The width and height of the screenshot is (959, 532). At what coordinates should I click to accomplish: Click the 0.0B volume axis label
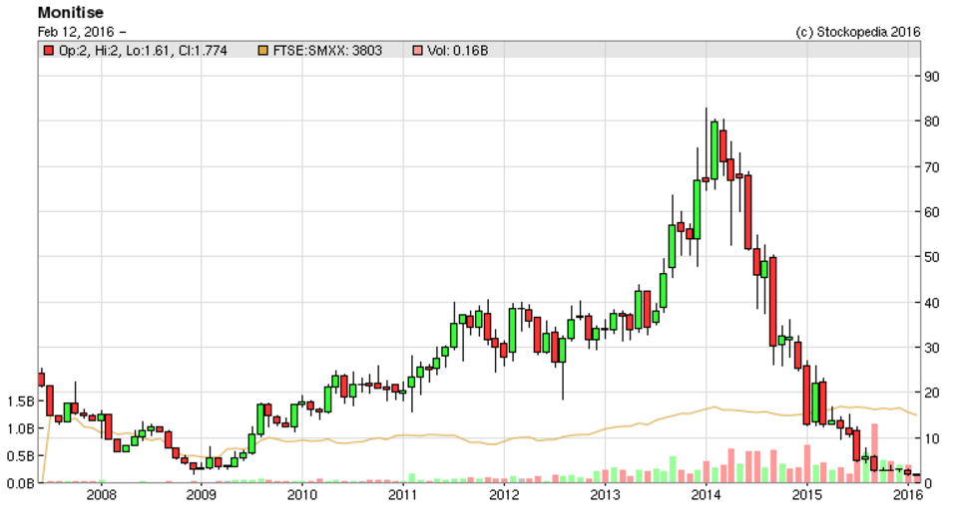[21, 483]
